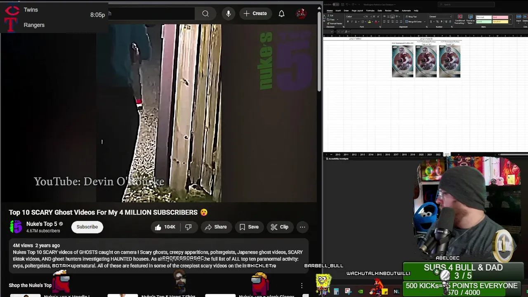This screenshot has width=528, height=297.
Task: Open Excel Insert ribbon tab
Action: [x=338, y=11]
